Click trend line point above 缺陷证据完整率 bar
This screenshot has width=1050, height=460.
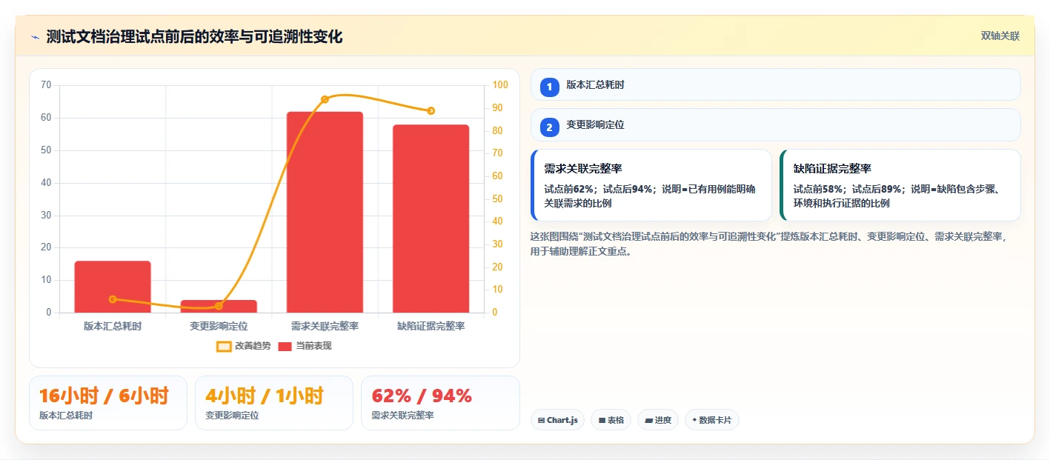pyautogui.click(x=431, y=111)
